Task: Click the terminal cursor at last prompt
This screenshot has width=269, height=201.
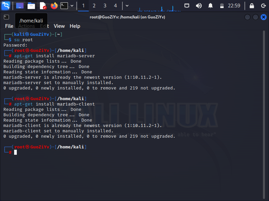Action: click(15, 152)
